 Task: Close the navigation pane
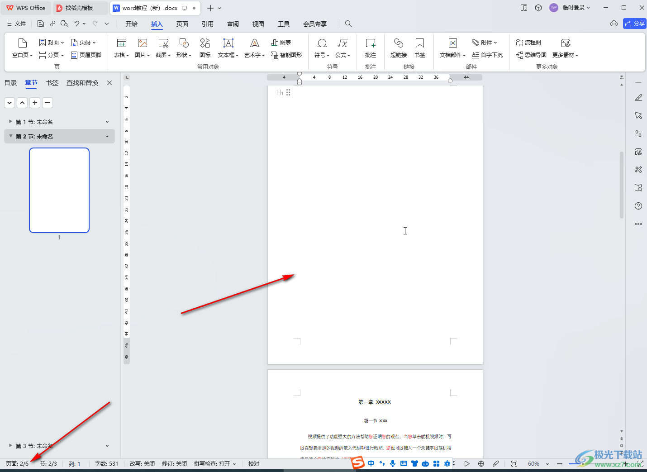click(x=109, y=83)
